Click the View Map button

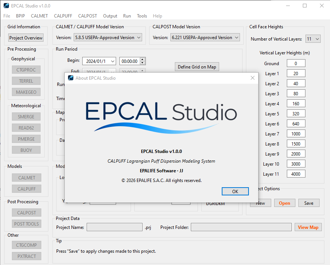[x=308, y=227]
